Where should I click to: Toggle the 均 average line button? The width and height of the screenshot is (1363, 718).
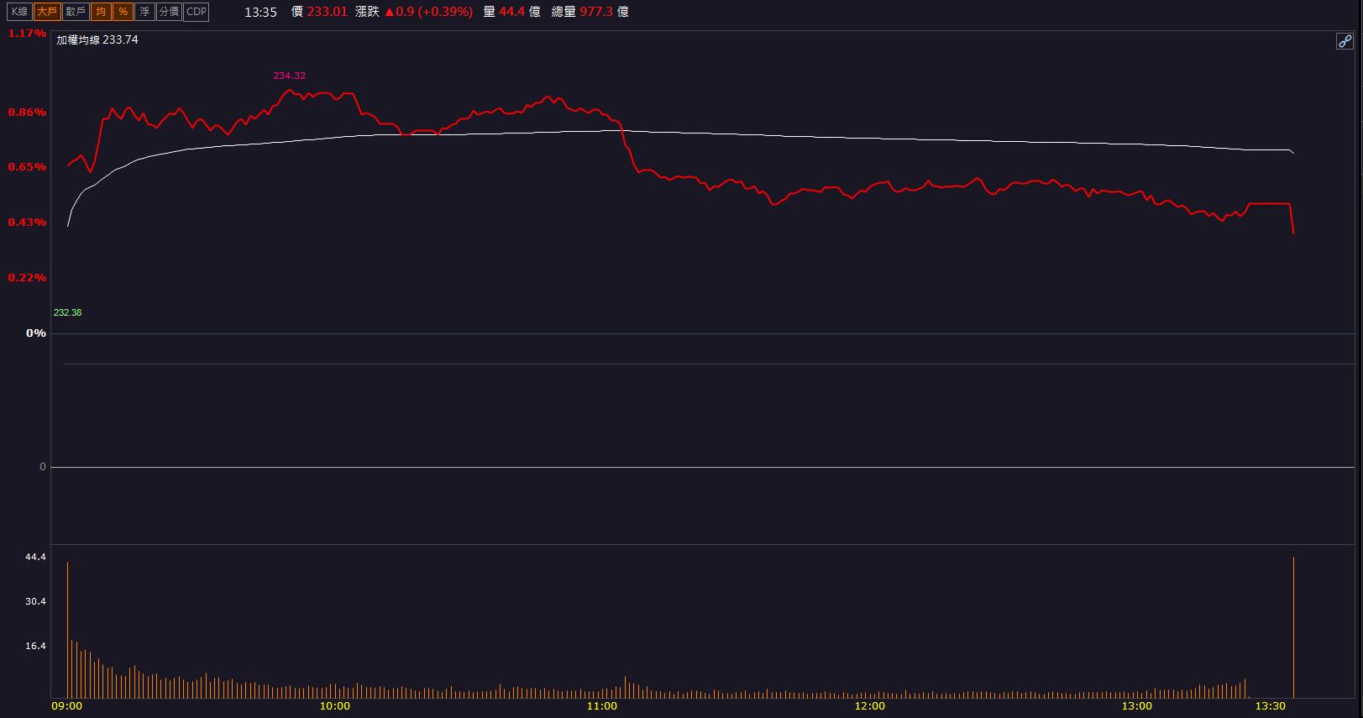[x=101, y=12]
